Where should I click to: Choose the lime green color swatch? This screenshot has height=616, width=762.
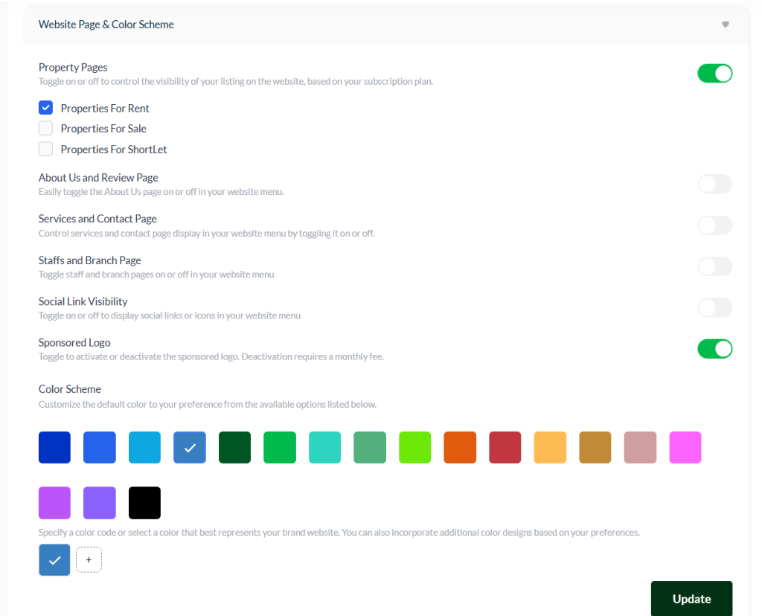tap(414, 448)
